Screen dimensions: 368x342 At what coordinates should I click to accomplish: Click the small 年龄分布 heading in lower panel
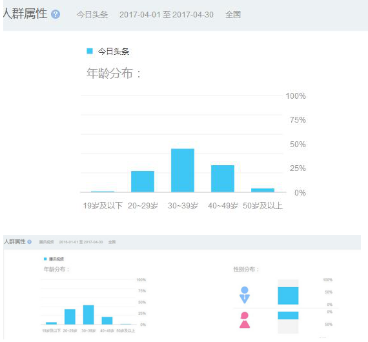point(57,269)
